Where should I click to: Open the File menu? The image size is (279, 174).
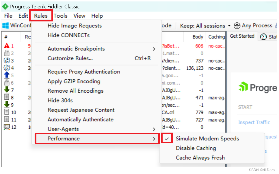coord(8,16)
